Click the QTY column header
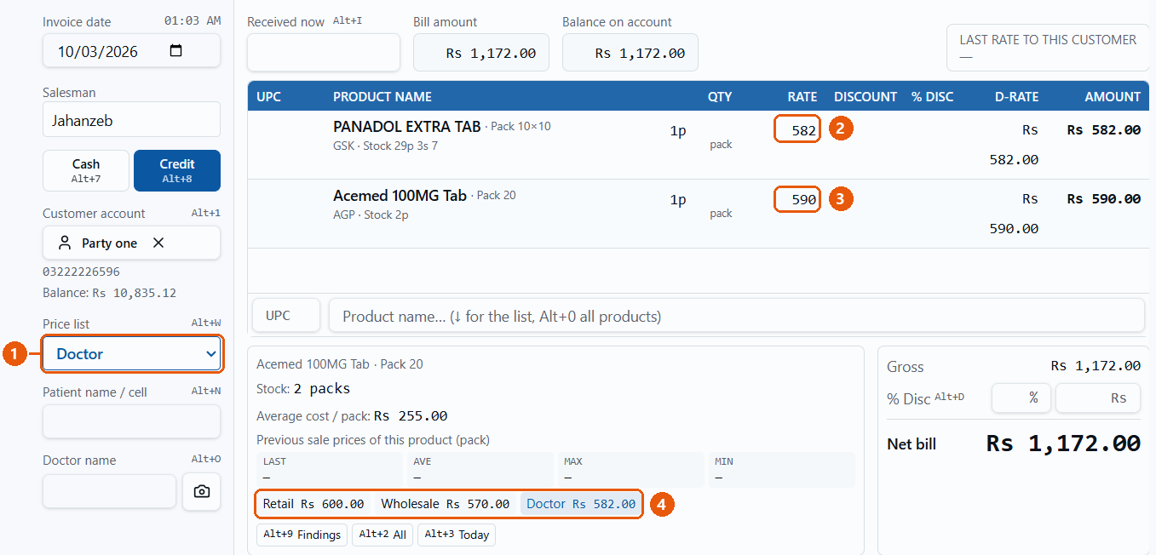 coord(720,96)
